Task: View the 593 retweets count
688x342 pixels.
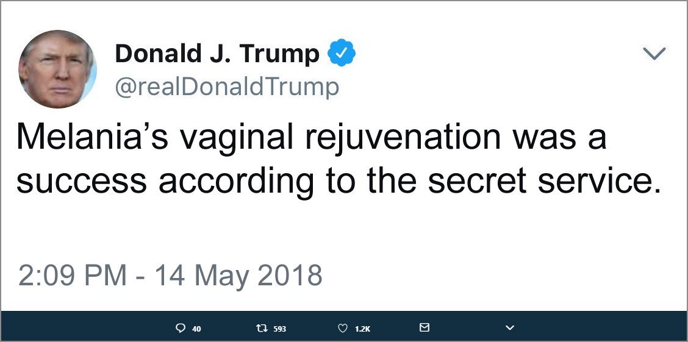Action: (x=279, y=329)
